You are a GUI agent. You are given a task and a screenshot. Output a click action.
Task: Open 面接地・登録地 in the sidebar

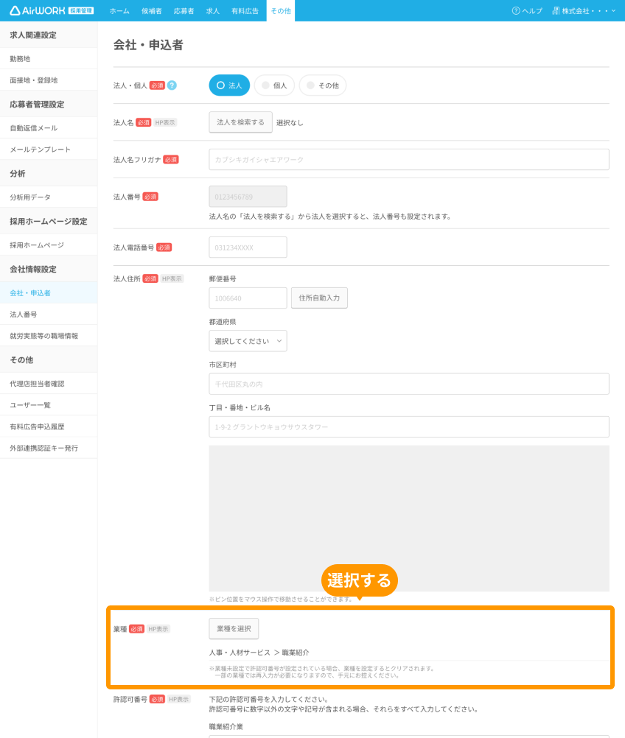49,80
